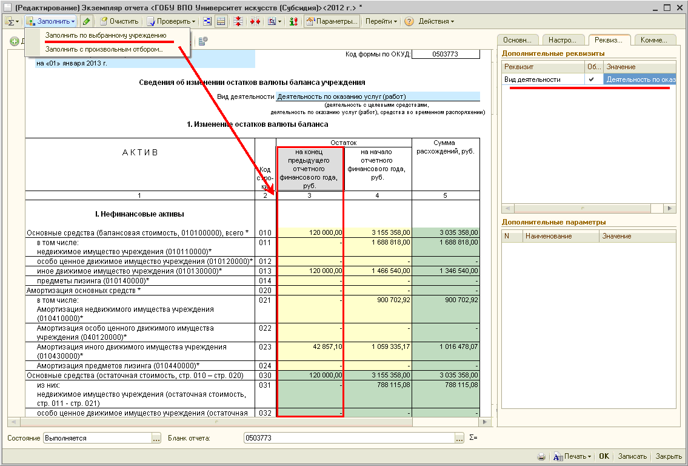Choose Заполнить по выбранному учреждению
The height and width of the screenshot is (466, 688).
(105, 36)
